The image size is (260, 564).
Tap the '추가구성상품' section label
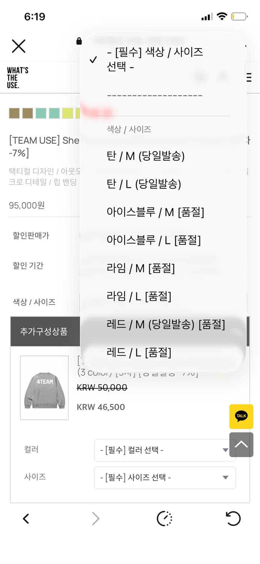(x=45, y=332)
